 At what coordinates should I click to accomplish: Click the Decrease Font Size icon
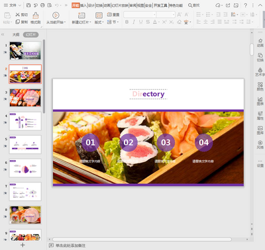pyautogui.click(x=186, y=15)
